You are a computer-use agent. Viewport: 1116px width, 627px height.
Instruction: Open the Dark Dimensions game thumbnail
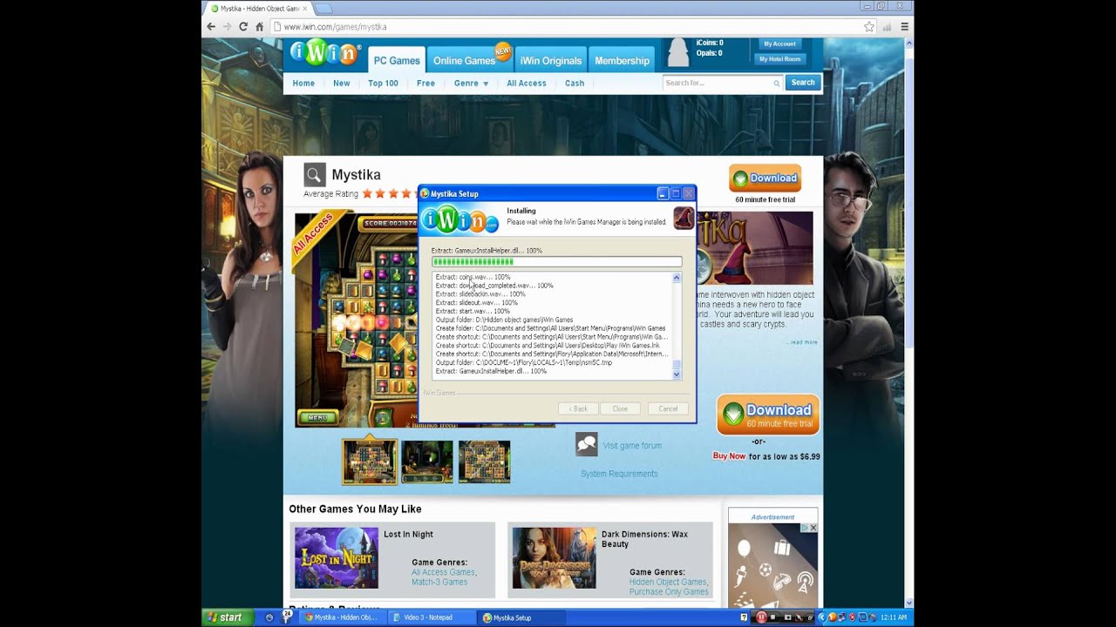click(x=555, y=558)
